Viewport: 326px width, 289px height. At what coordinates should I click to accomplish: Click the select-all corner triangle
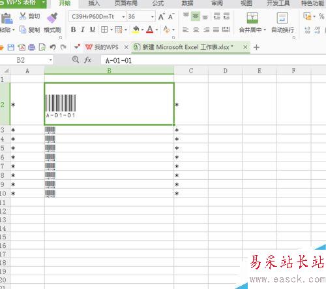point(6,71)
